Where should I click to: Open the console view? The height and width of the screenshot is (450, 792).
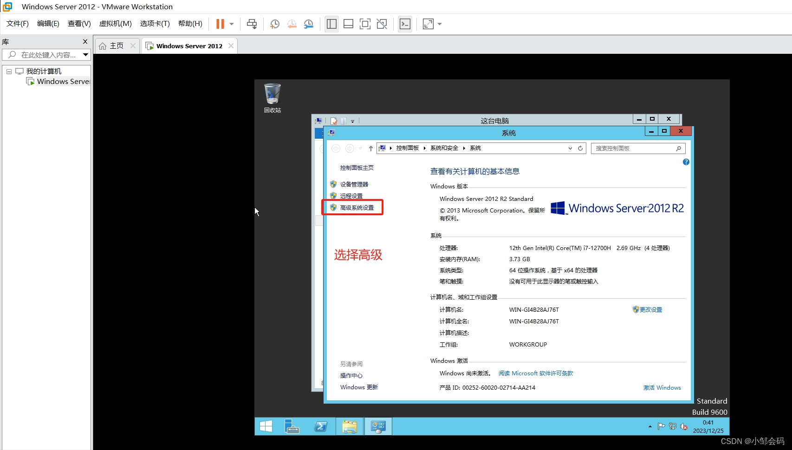coord(405,24)
